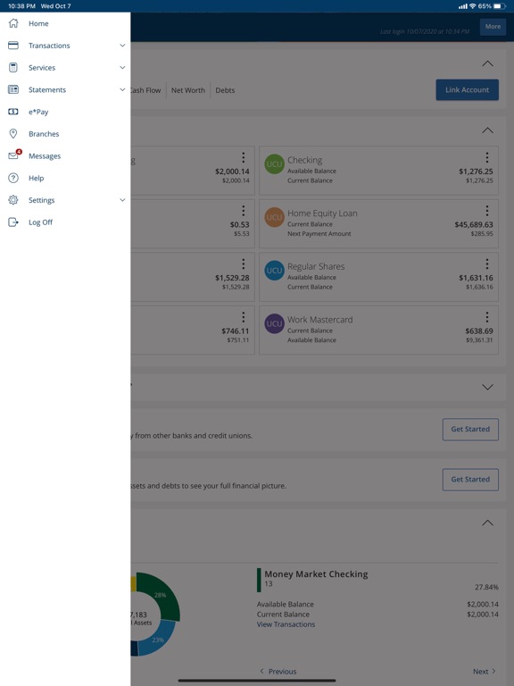This screenshot has width=514, height=686.
Task: Tap the Services calculator icon
Action: 13,67
